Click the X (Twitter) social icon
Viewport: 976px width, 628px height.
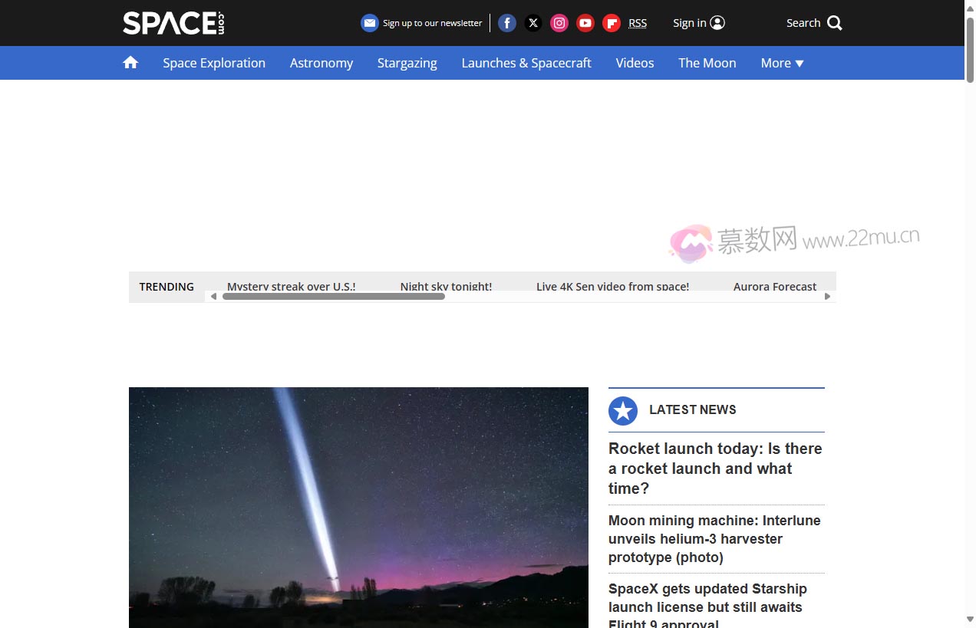pyautogui.click(x=533, y=22)
